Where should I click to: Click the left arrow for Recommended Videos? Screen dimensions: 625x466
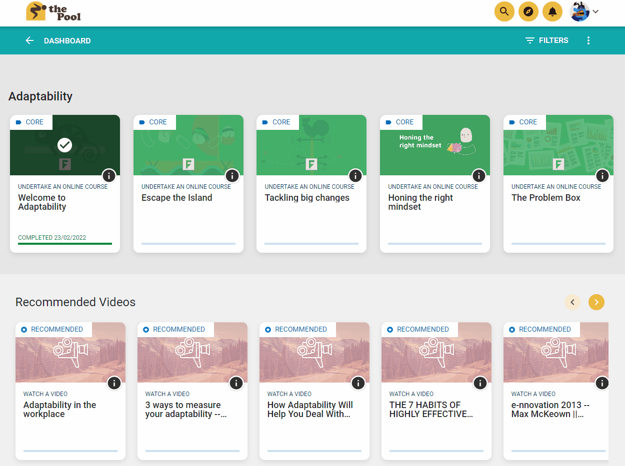pyautogui.click(x=572, y=302)
